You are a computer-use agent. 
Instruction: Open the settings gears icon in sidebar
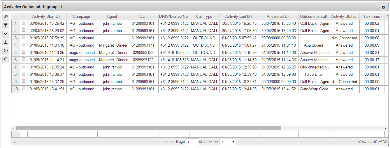point(6,17)
